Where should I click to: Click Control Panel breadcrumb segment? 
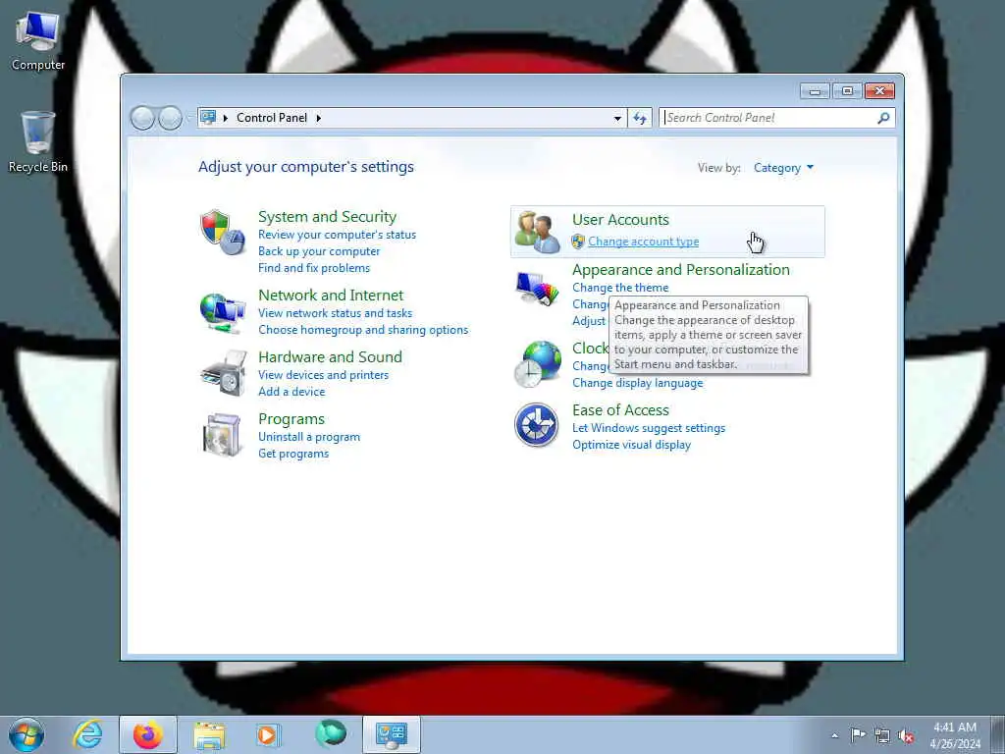coord(272,118)
